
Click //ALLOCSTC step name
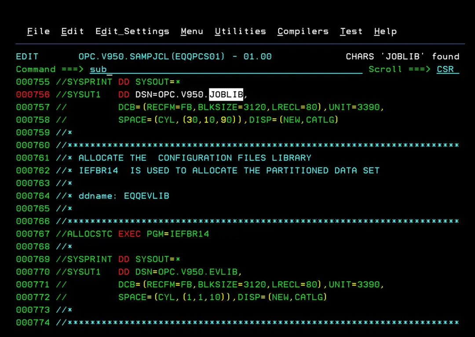(84, 234)
